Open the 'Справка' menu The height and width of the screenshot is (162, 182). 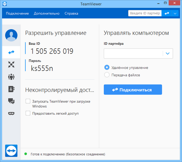(x=71, y=13)
